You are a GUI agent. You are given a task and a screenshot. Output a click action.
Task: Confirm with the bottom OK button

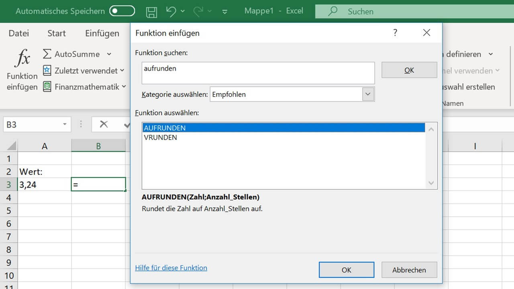(x=347, y=270)
